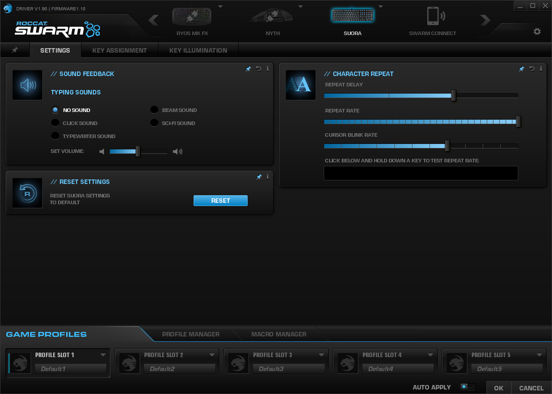This screenshot has height=394, width=552.
Task: Expand the Profile Slot 3 dropdown
Action: click(x=321, y=355)
